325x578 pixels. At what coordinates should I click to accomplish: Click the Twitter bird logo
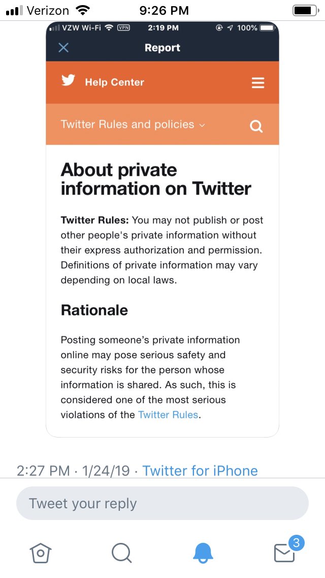tap(69, 81)
